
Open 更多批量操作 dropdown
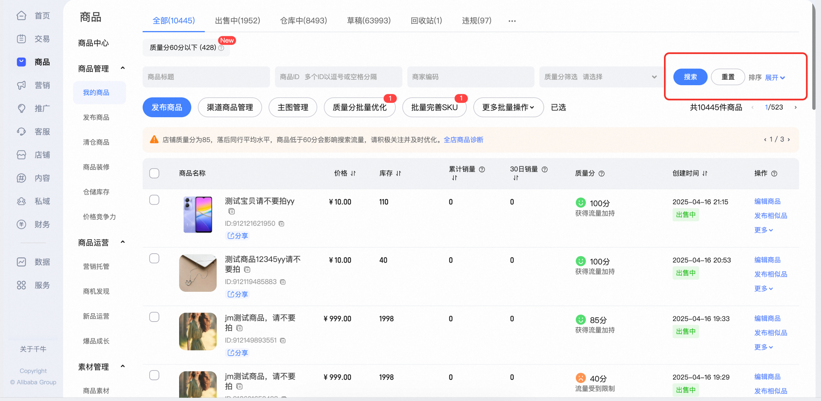[x=508, y=107]
